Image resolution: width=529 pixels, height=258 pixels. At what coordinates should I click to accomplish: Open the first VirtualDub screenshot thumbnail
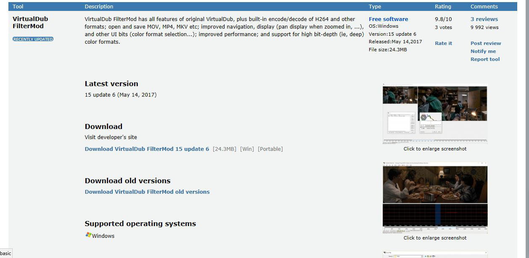coord(435,115)
